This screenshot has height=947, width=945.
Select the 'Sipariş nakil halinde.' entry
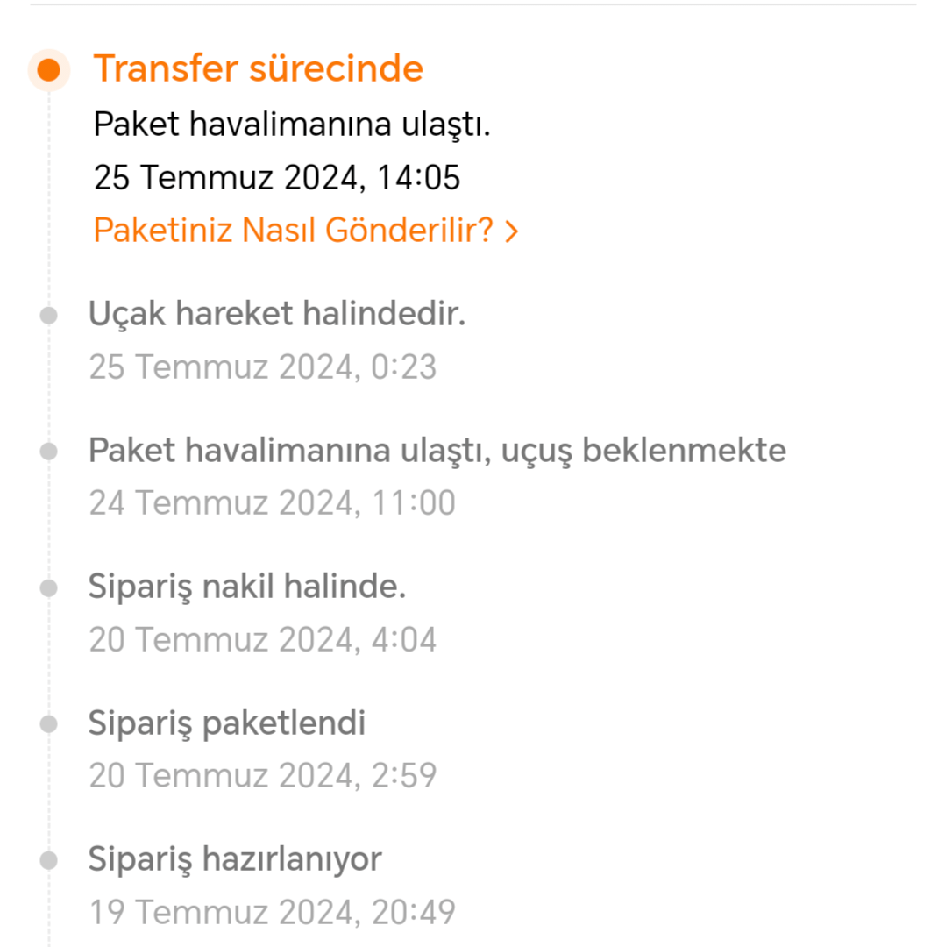pos(247,587)
